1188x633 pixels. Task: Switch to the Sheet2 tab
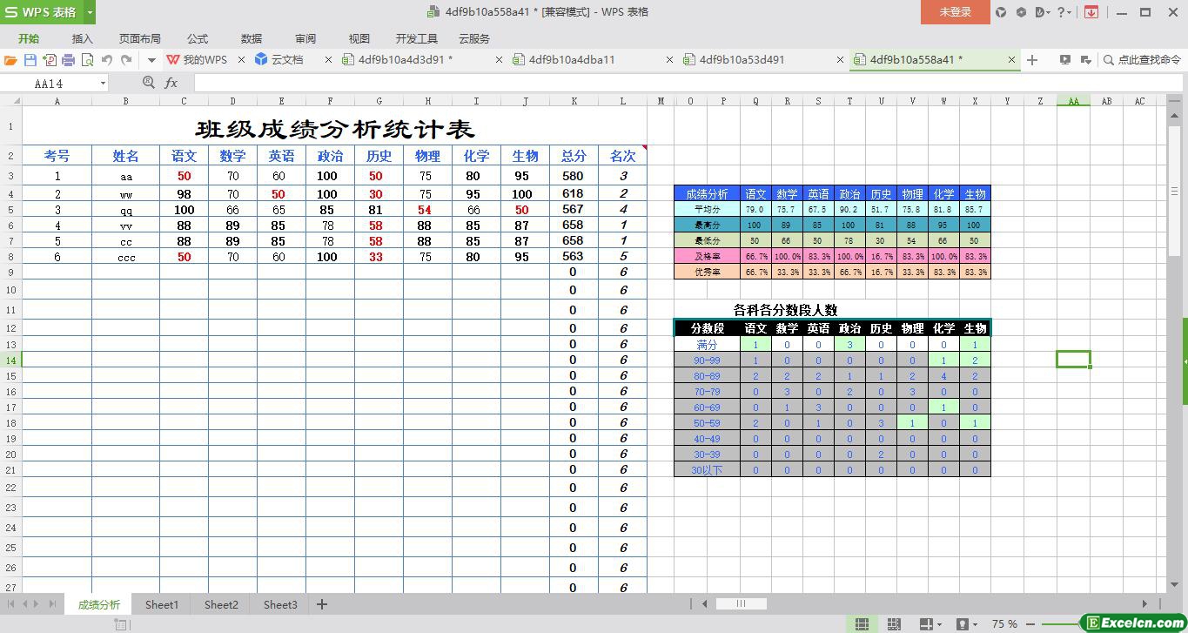point(221,604)
